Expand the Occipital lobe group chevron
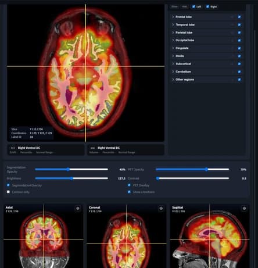258x268 pixels. 173,40
